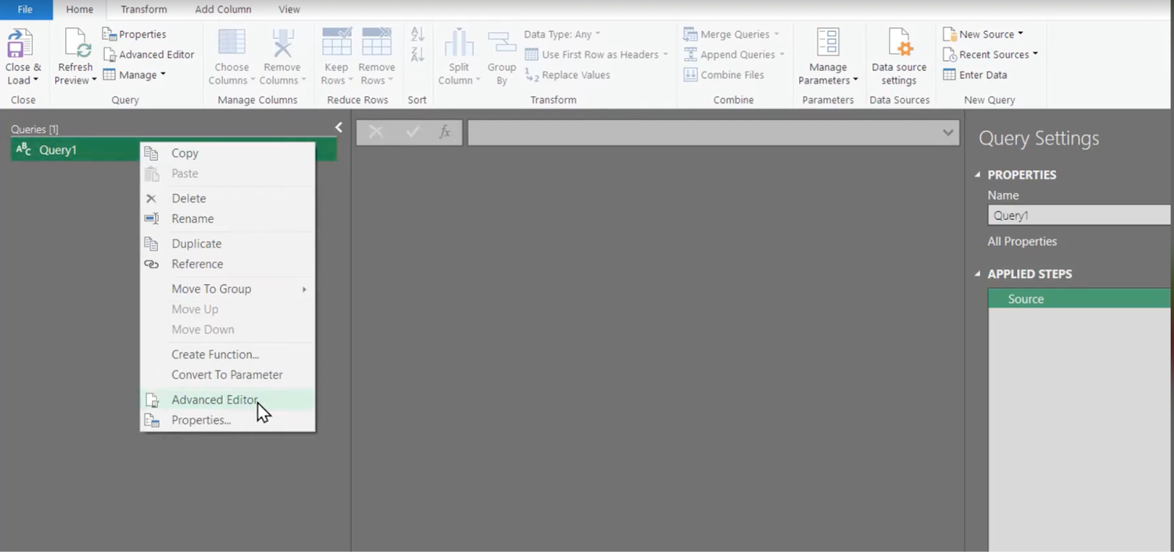Image resolution: width=1174 pixels, height=552 pixels.
Task: Collapse the APPLIED STEPS section
Action: (977, 274)
